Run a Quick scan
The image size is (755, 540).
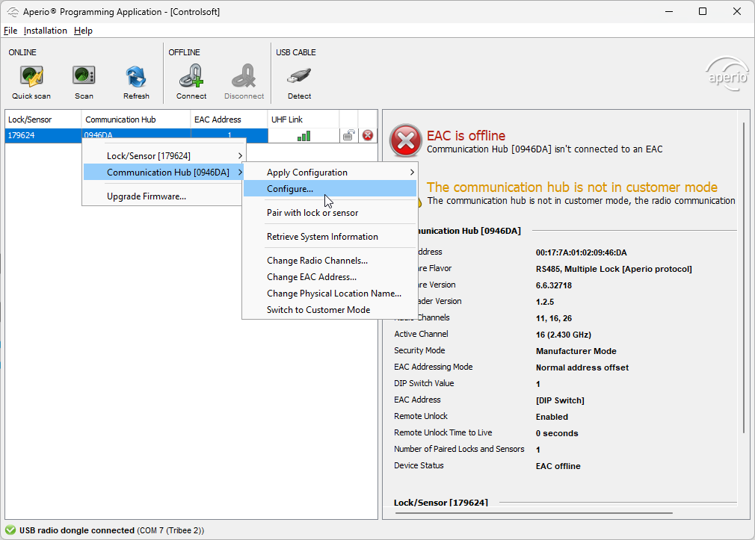(x=31, y=83)
